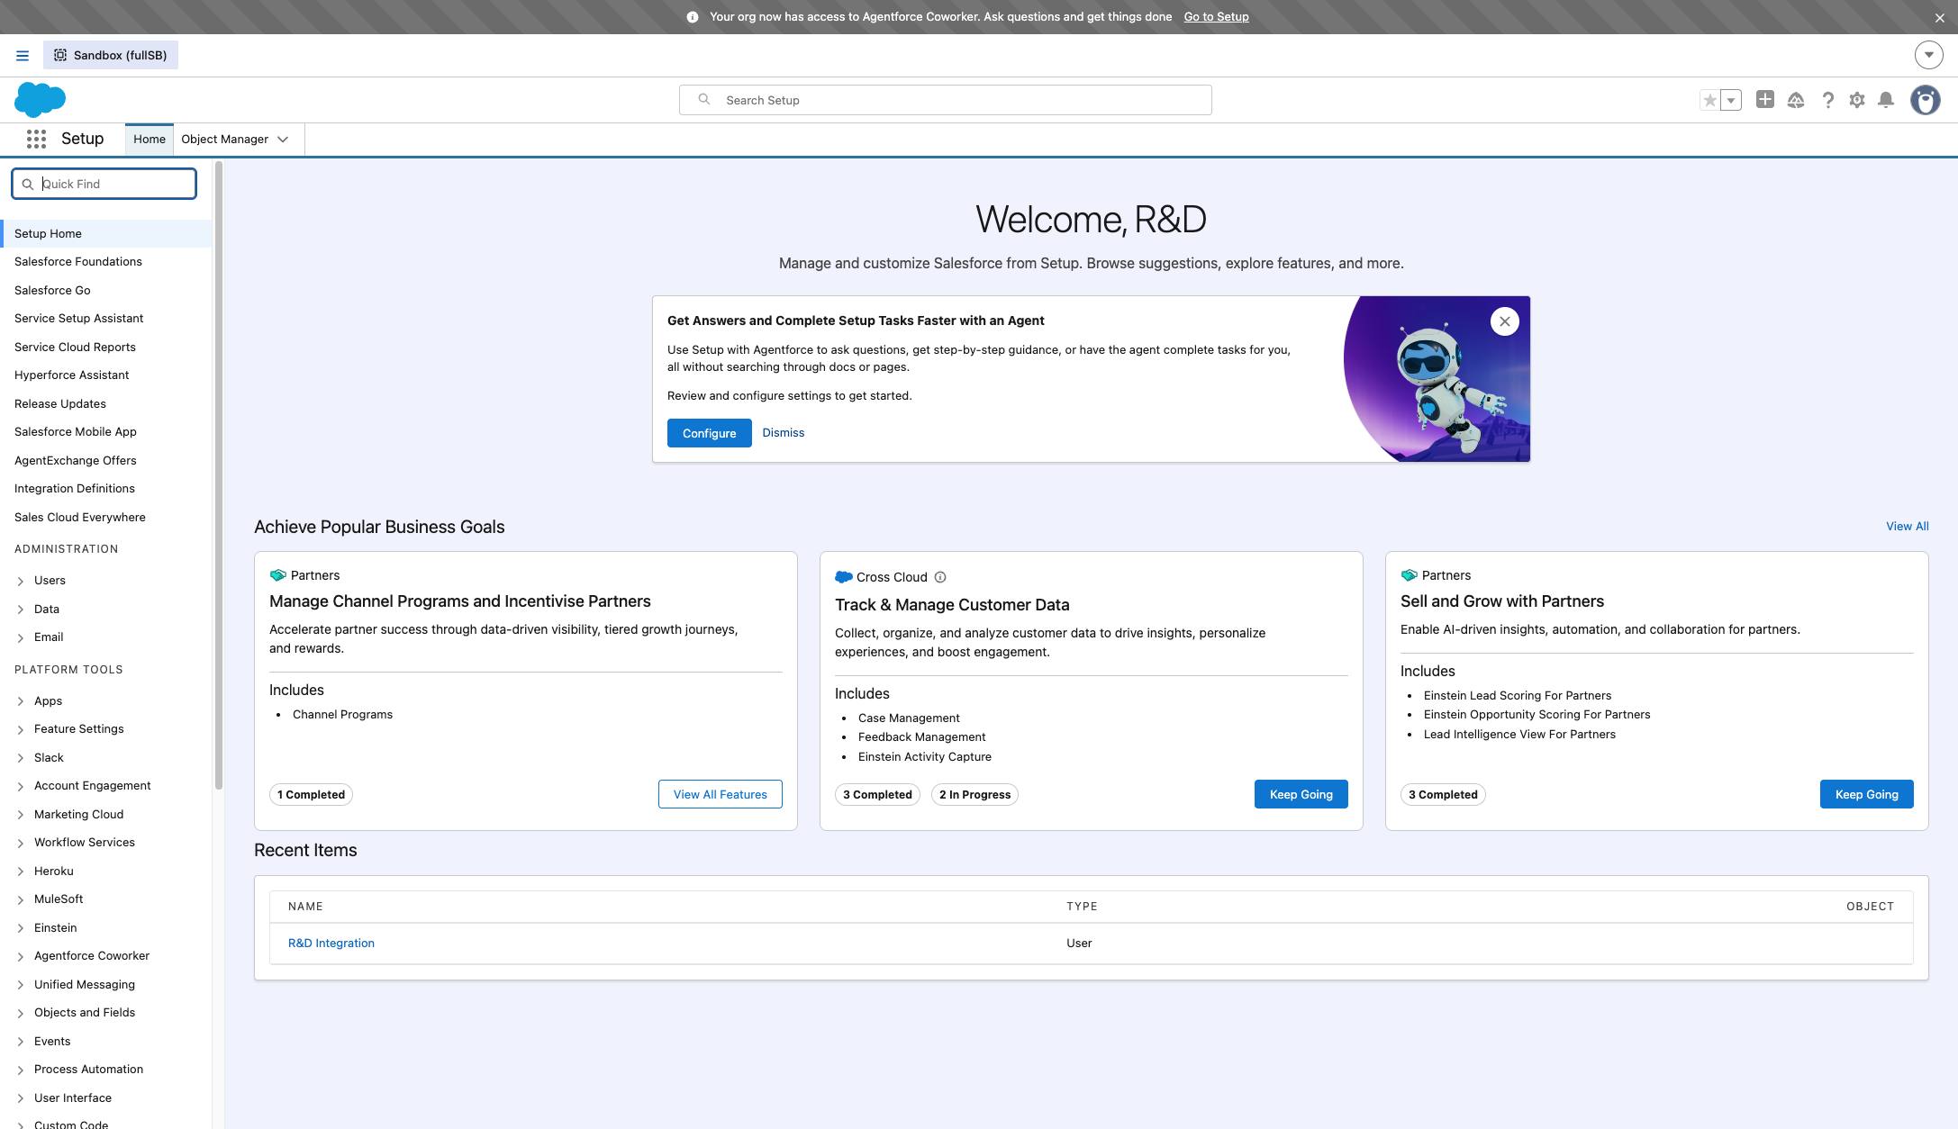The image size is (1958, 1129).
Task: Click the banner info icon
Action: pos(693,17)
